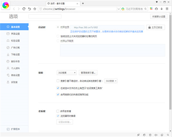This screenshot has height=137, width=172.
Task: Reload the page with the refresh icon
Action: 24,9
